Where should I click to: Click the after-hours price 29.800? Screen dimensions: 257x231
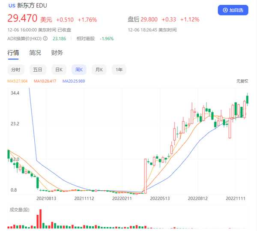pos(149,20)
